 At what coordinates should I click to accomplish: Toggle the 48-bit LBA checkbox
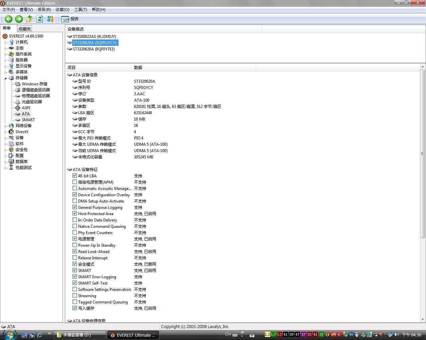pyautogui.click(x=75, y=176)
